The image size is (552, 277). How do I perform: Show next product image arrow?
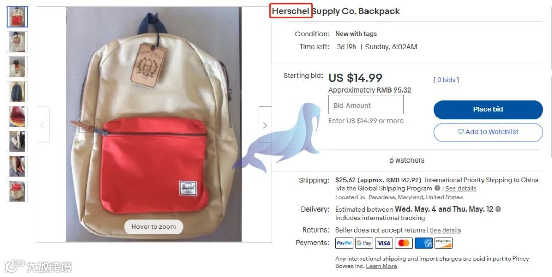pos(265,125)
